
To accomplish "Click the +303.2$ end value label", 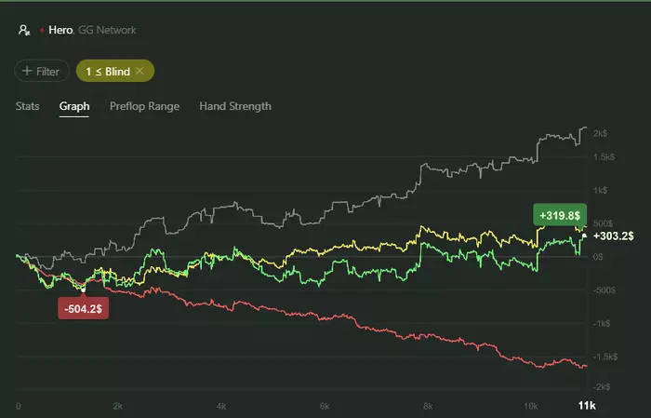I will click(613, 236).
